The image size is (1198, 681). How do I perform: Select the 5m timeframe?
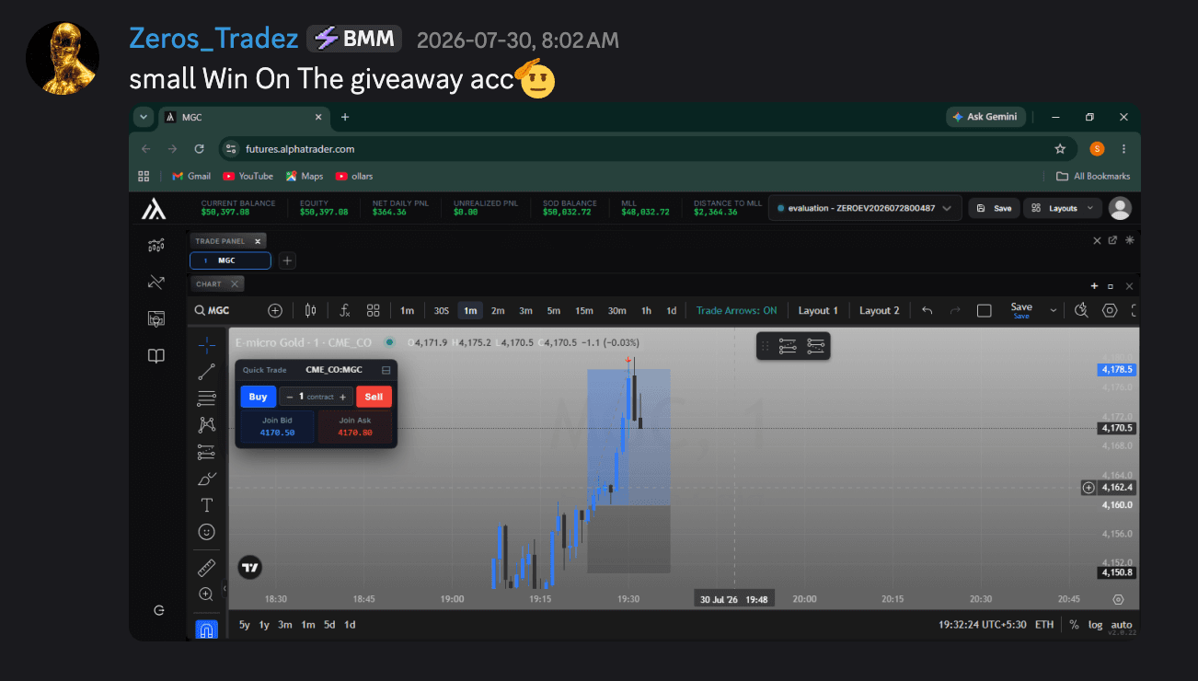(554, 310)
